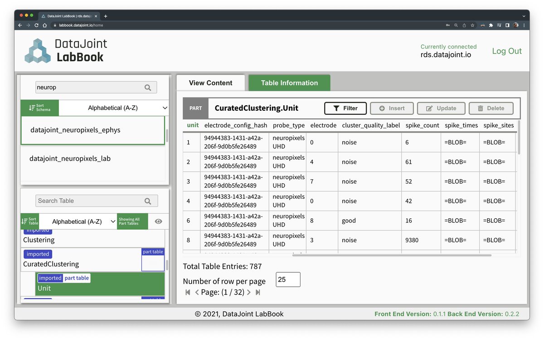This screenshot has height=339, width=544.
Task: Click the good label in unit 6 row
Action: point(349,221)
